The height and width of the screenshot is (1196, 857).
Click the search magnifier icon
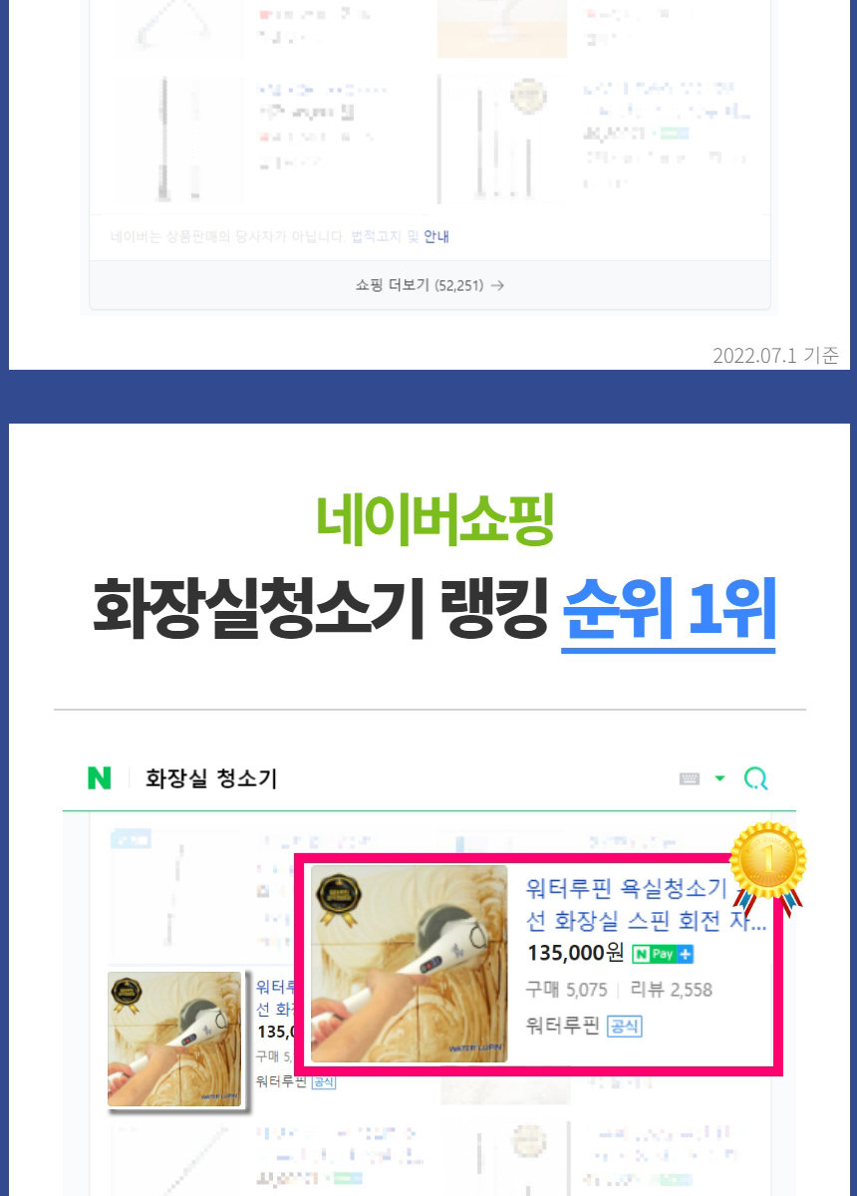click(756, 778)
